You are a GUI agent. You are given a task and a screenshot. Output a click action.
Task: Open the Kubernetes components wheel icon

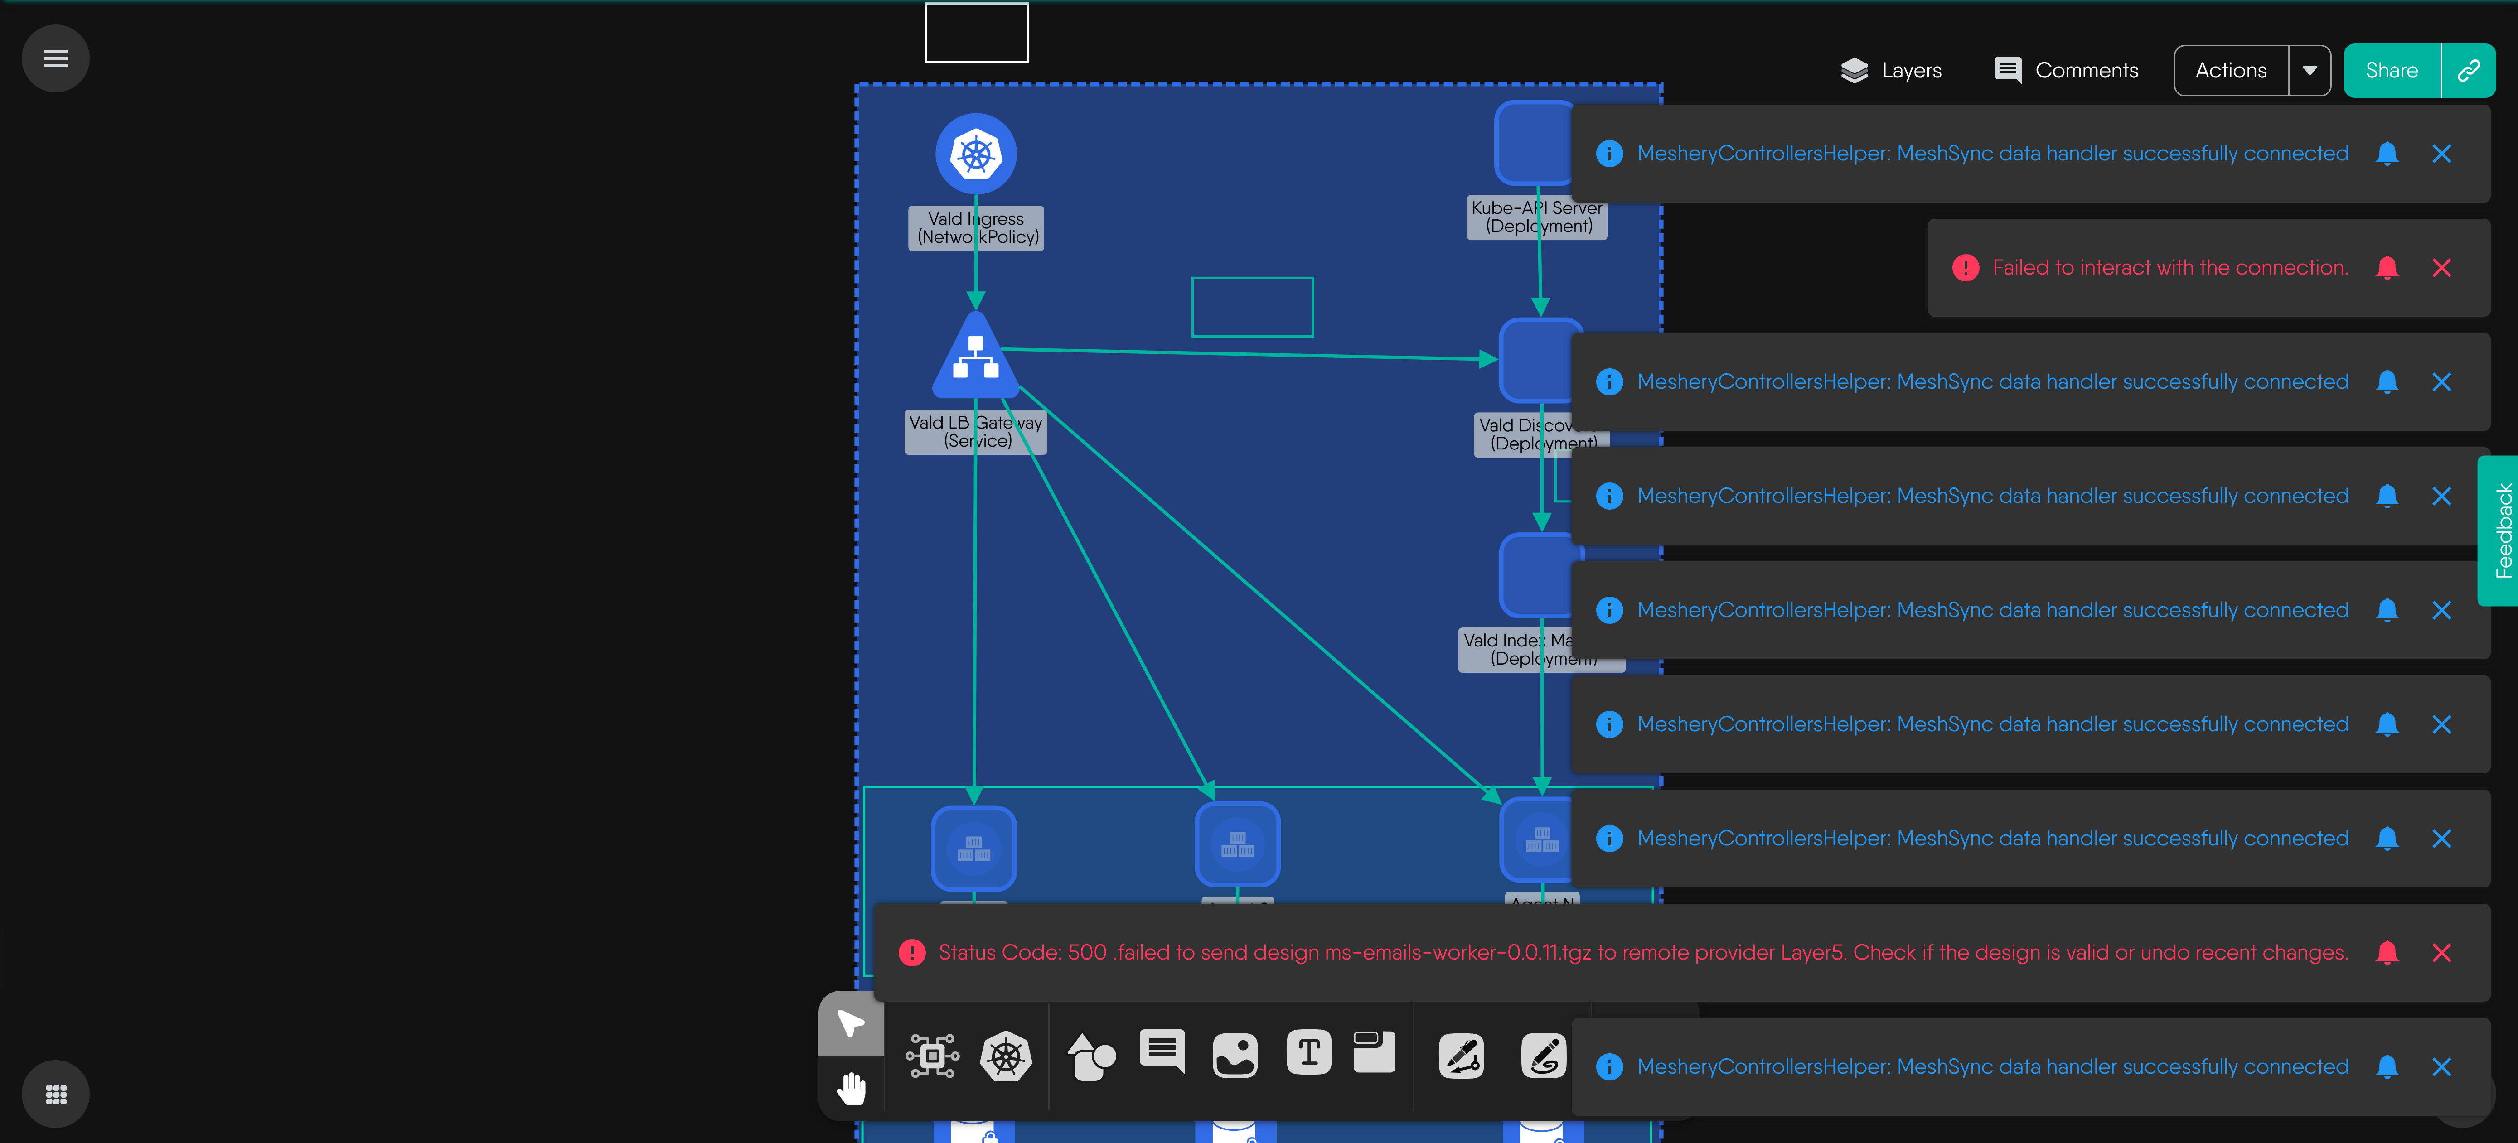[x=1006, y=1056]
